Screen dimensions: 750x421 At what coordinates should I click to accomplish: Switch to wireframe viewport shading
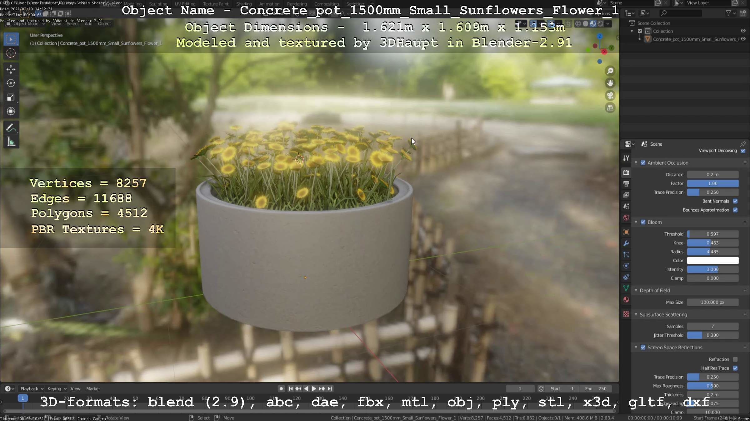coord(578,24)
